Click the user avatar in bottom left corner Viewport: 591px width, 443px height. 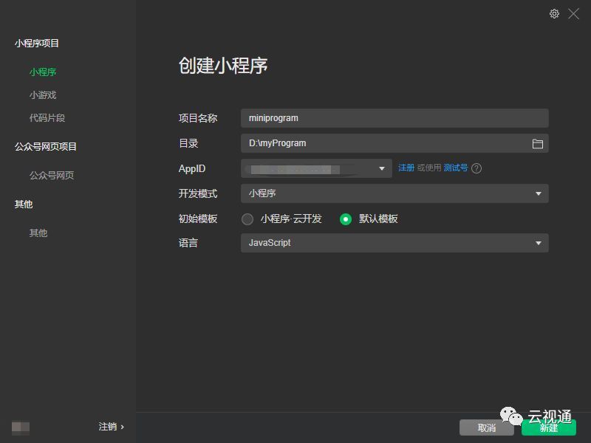click(22, 427)
